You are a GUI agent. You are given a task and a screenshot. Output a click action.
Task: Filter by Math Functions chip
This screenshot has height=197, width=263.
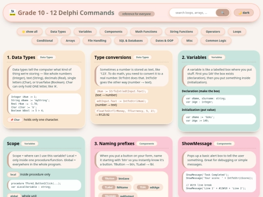[146, 32]
